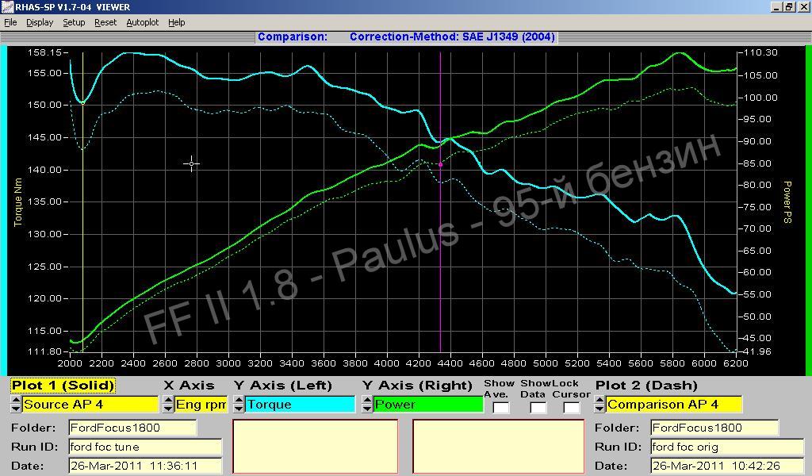The height and width of the screenshot is (476, 812).
Task: Click the Plot 1 source stepper arrows
Action: 16,405
